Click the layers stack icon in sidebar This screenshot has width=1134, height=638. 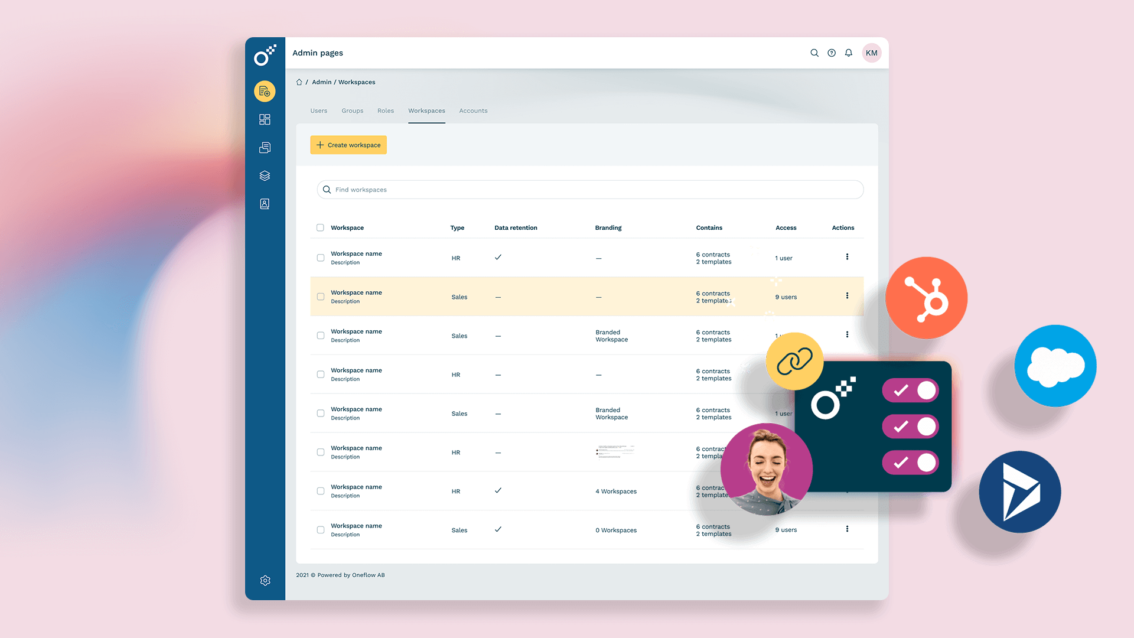click(x=265, y=175)
